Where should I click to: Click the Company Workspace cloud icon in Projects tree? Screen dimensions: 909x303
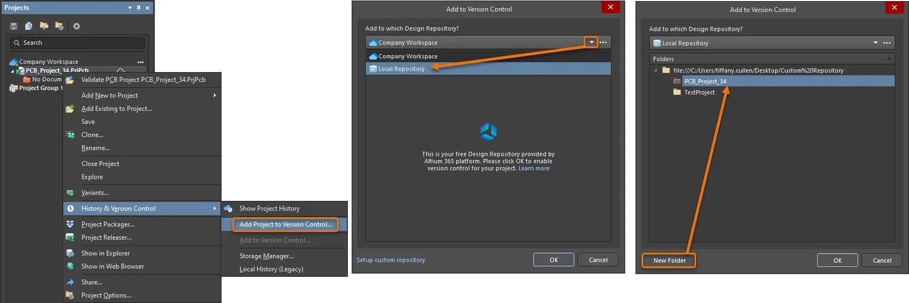click(x=14, y=62)
